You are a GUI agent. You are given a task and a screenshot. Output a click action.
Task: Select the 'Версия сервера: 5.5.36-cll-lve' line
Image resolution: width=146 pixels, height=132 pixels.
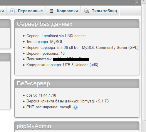point(82,48)
